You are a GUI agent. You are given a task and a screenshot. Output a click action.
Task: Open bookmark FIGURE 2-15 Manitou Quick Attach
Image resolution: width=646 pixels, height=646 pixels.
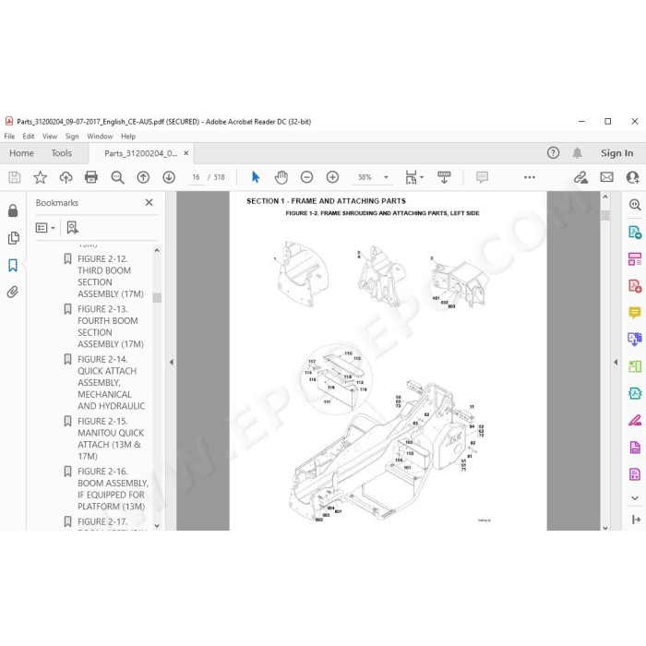pos(111,438)
